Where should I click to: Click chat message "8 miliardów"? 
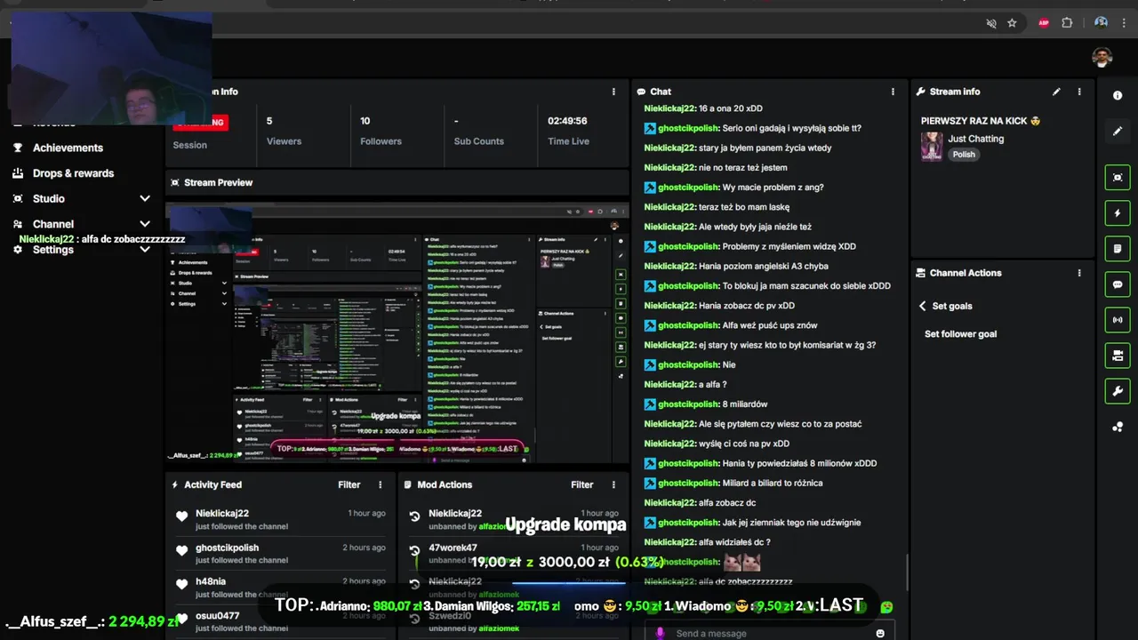[x=745, y=404]
